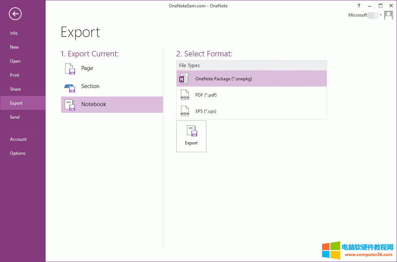The width and height of the screenshot is (397, 262).
Task: Expand the Microsoft account dropdown arrow
Action: (381, 15)
